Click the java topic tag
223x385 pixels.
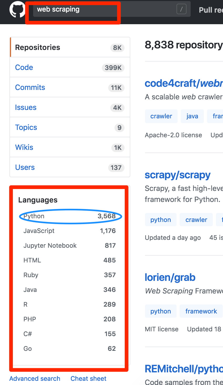tap(192, 116)
